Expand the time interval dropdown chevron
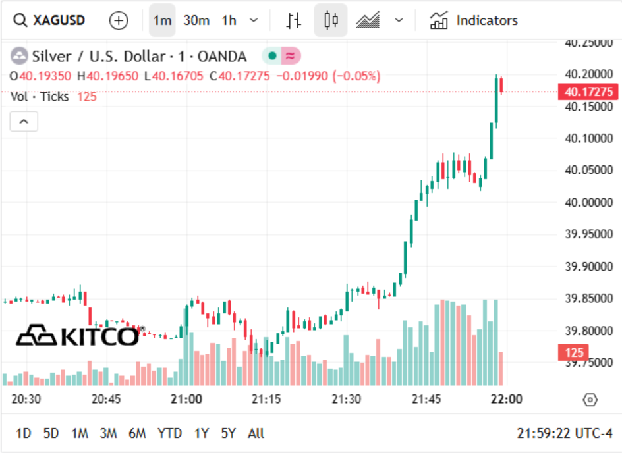Viewport: 622px width, 453px height. click(x=254, y=20)
